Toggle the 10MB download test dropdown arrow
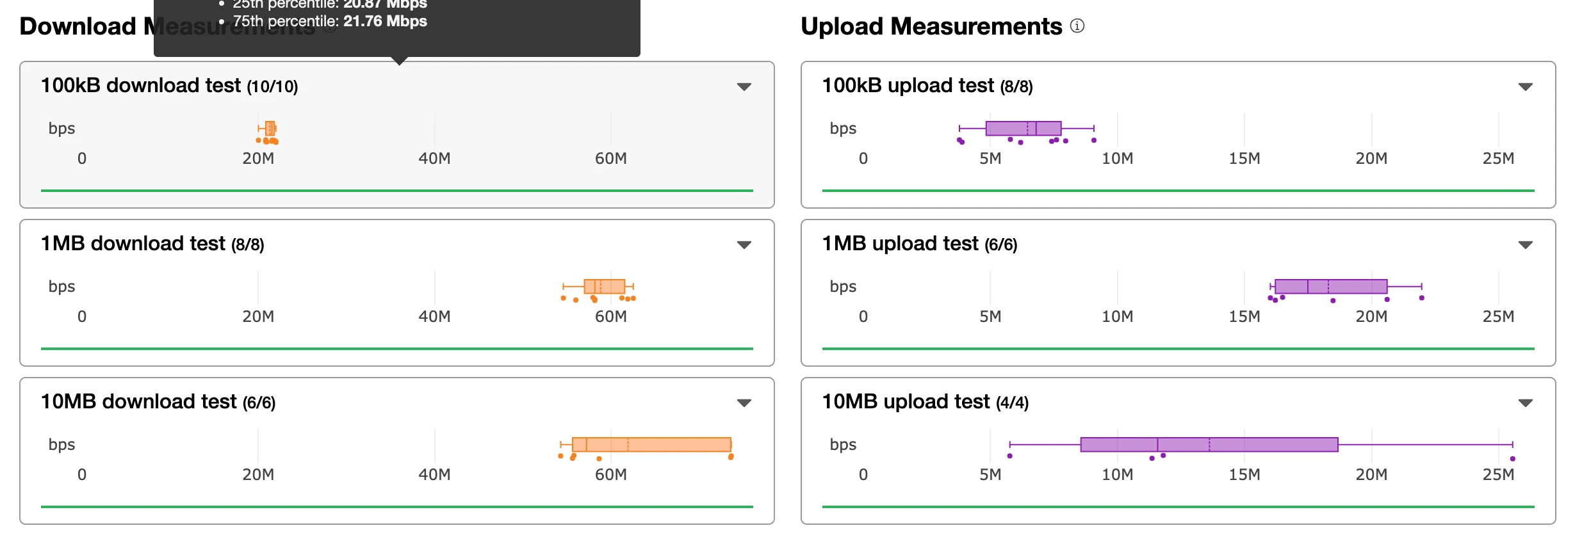 (744, 403)
